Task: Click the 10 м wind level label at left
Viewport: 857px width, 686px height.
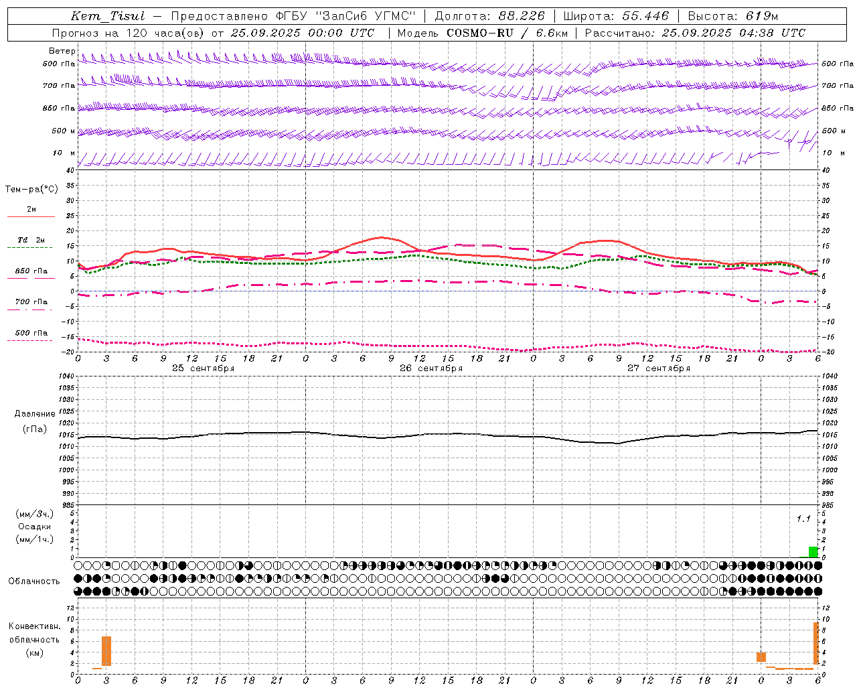Action: tap(64, 153)
